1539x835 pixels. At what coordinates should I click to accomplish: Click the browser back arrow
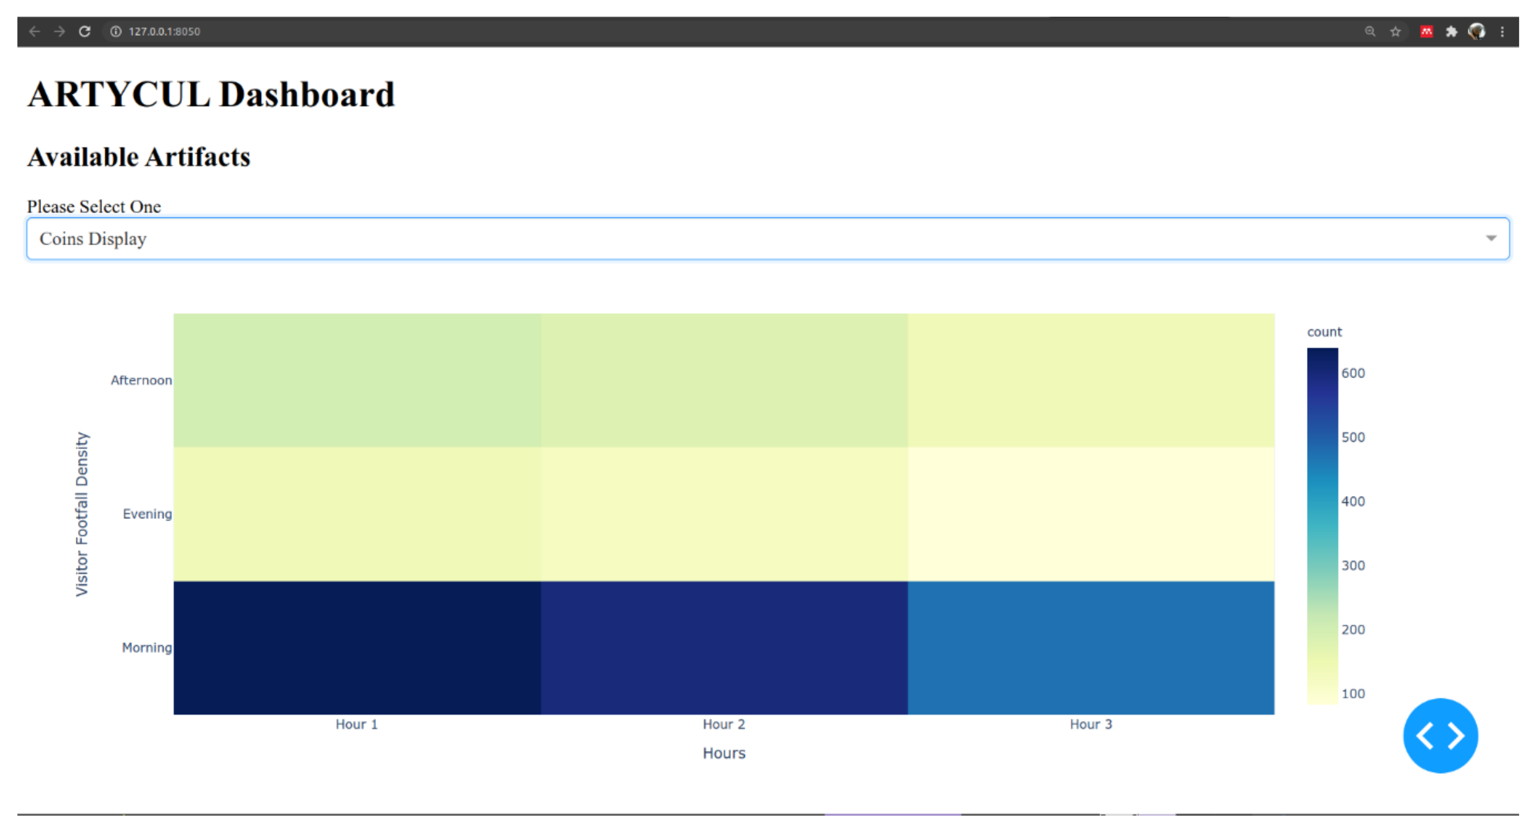(x=34, y=31)
